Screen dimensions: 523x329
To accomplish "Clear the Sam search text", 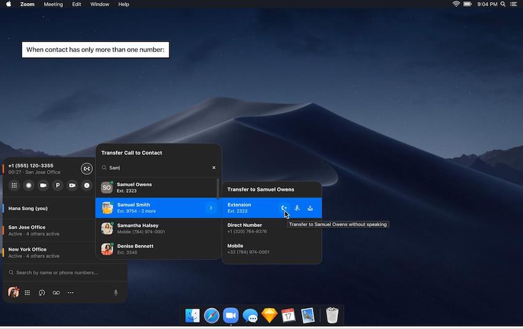I will (214, 167).
